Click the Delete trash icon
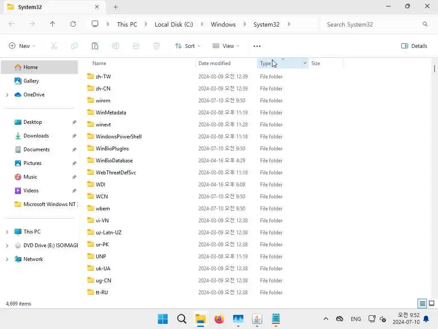 click(x=157, y=46)
